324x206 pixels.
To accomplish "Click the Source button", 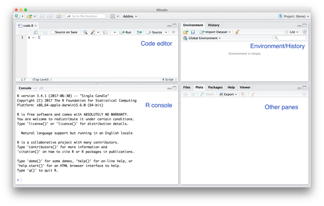I will tap(154, 32).
